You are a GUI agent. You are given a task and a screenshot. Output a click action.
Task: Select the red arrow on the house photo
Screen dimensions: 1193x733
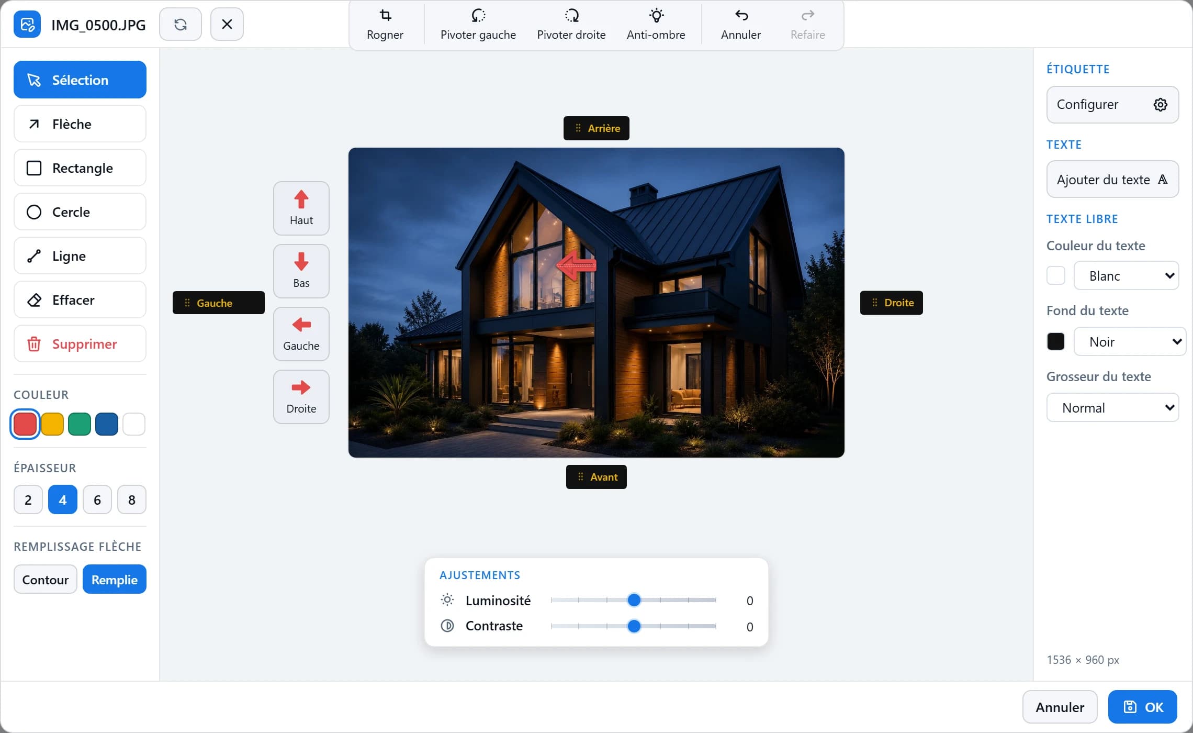(x=576, y=265)
